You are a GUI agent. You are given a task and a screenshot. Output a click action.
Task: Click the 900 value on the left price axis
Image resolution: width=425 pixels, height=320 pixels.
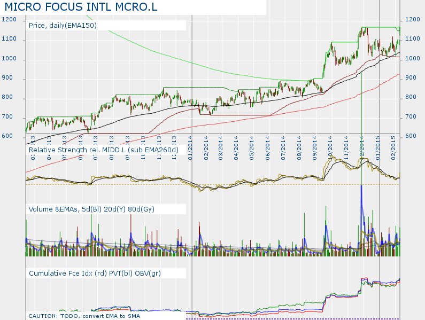pos(7,78)
